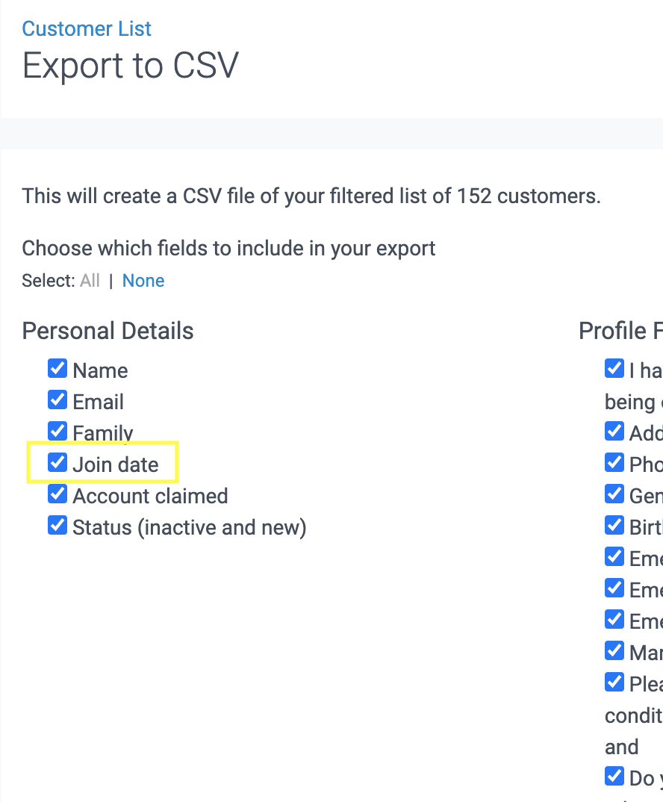Toggle the "Mar…" profile field checkbox
The height and width of the screenshot is (802, 663).
(614, 651)
